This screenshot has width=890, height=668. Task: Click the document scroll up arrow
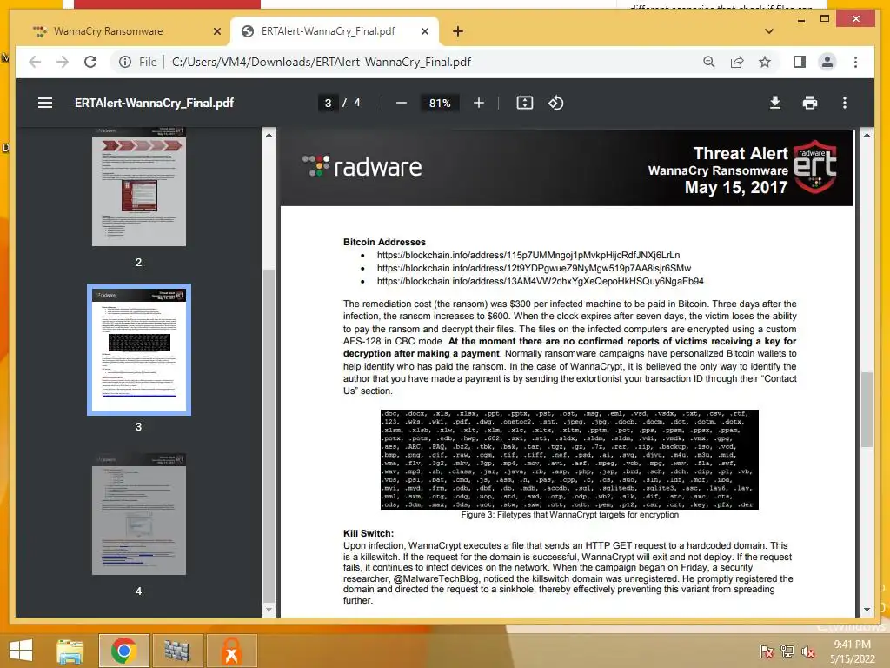[x=867, y=135]
